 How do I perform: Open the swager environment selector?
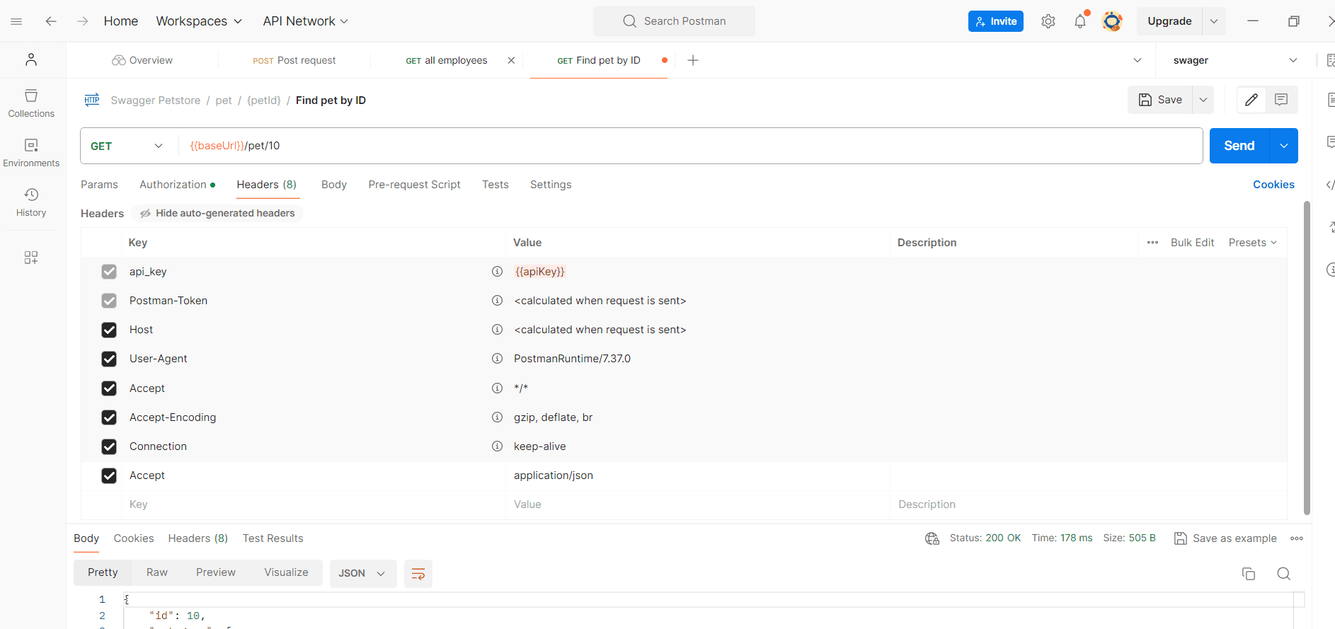tap(1234, 60)
